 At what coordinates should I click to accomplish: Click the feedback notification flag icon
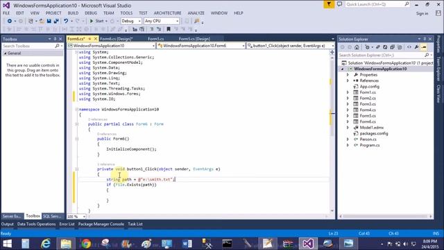pyautogui.click(x=329, y=4)
